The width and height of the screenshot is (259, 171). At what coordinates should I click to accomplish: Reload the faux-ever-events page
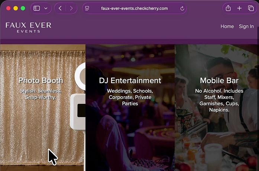(x=182, y=8)
